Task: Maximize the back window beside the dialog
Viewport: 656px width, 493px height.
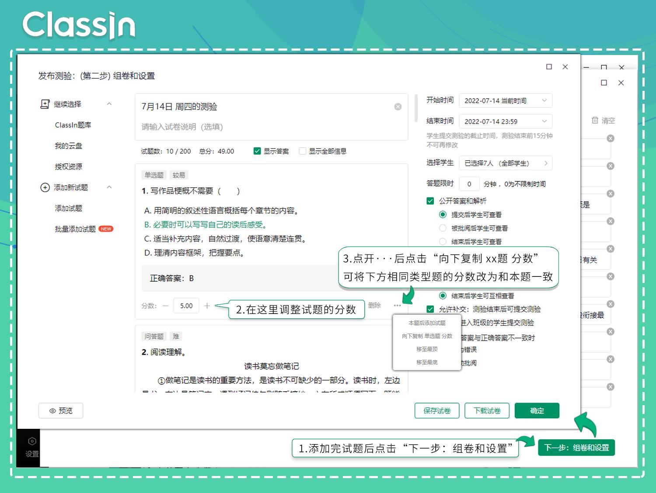Action: (x=604, y=83)
